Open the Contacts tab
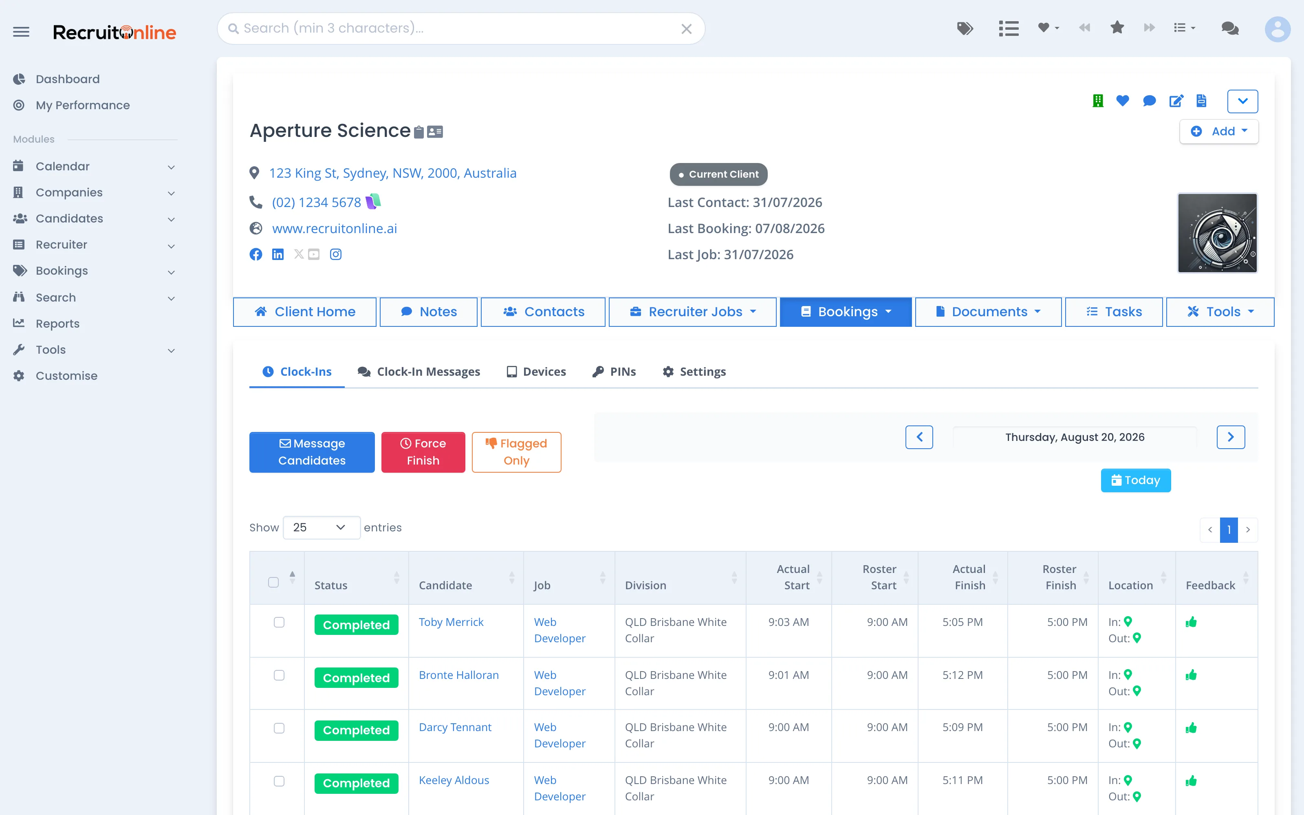 pos(543,312)
